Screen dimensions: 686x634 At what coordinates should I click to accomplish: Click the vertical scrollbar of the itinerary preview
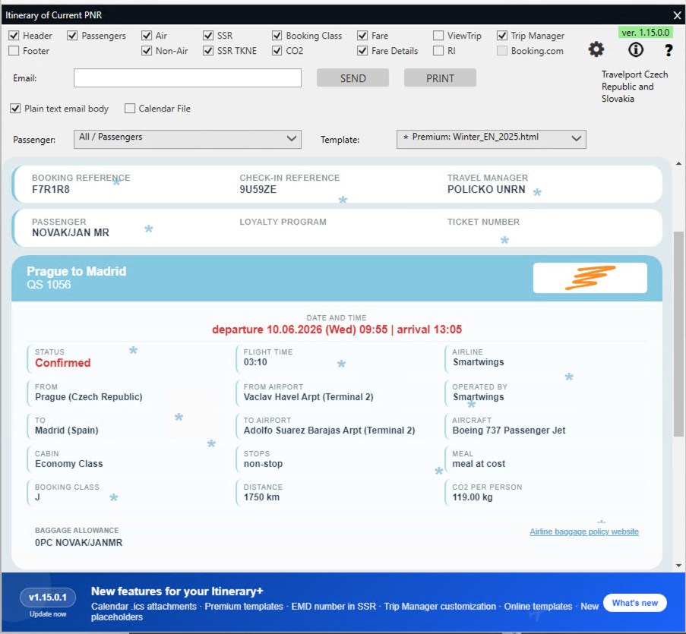[x=678, y=334]
